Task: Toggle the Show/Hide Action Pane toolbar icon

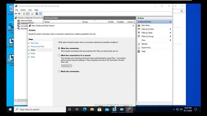Action: [x=40, y=14]
